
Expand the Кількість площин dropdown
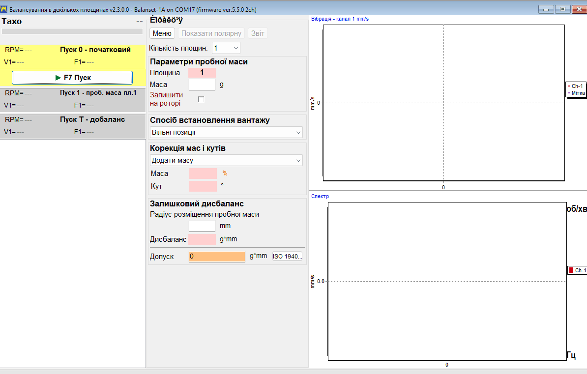[226, 48]
